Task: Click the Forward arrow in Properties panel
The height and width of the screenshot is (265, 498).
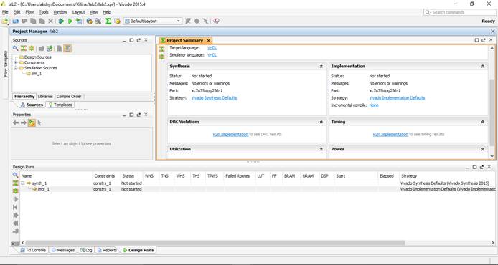Action: (x=24, y=122)
